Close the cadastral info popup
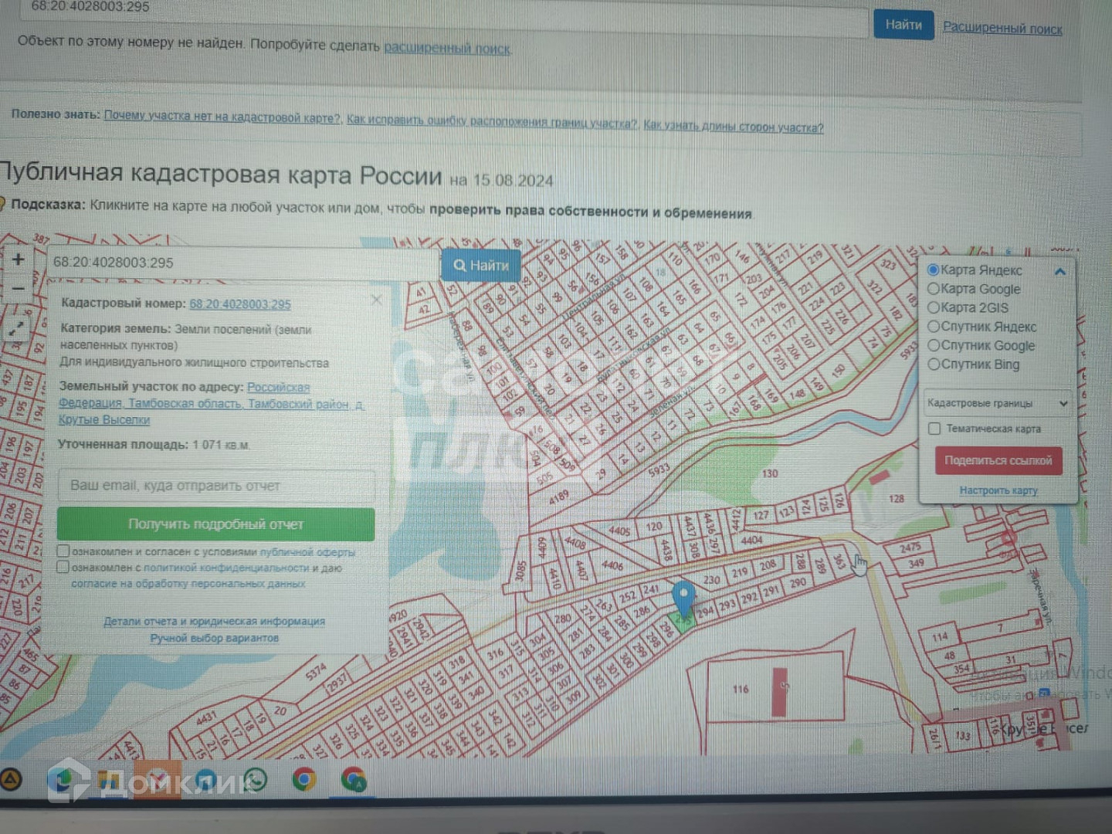 point(376,300)
